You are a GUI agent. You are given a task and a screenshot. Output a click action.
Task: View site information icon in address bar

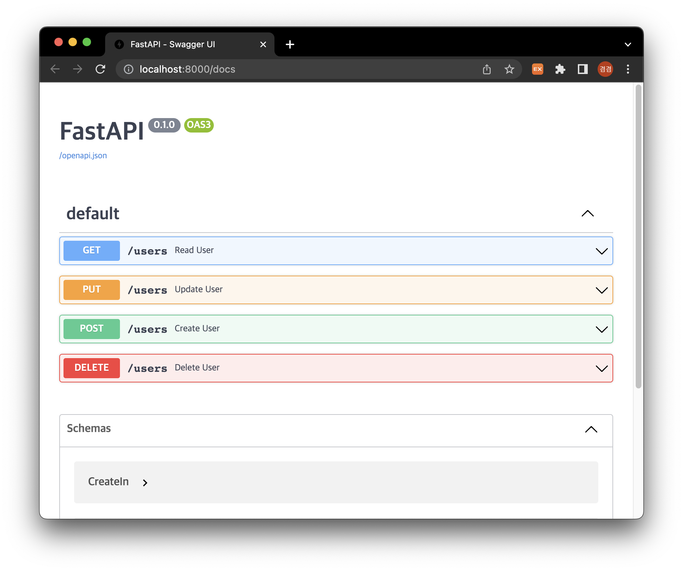click(128, 69)
